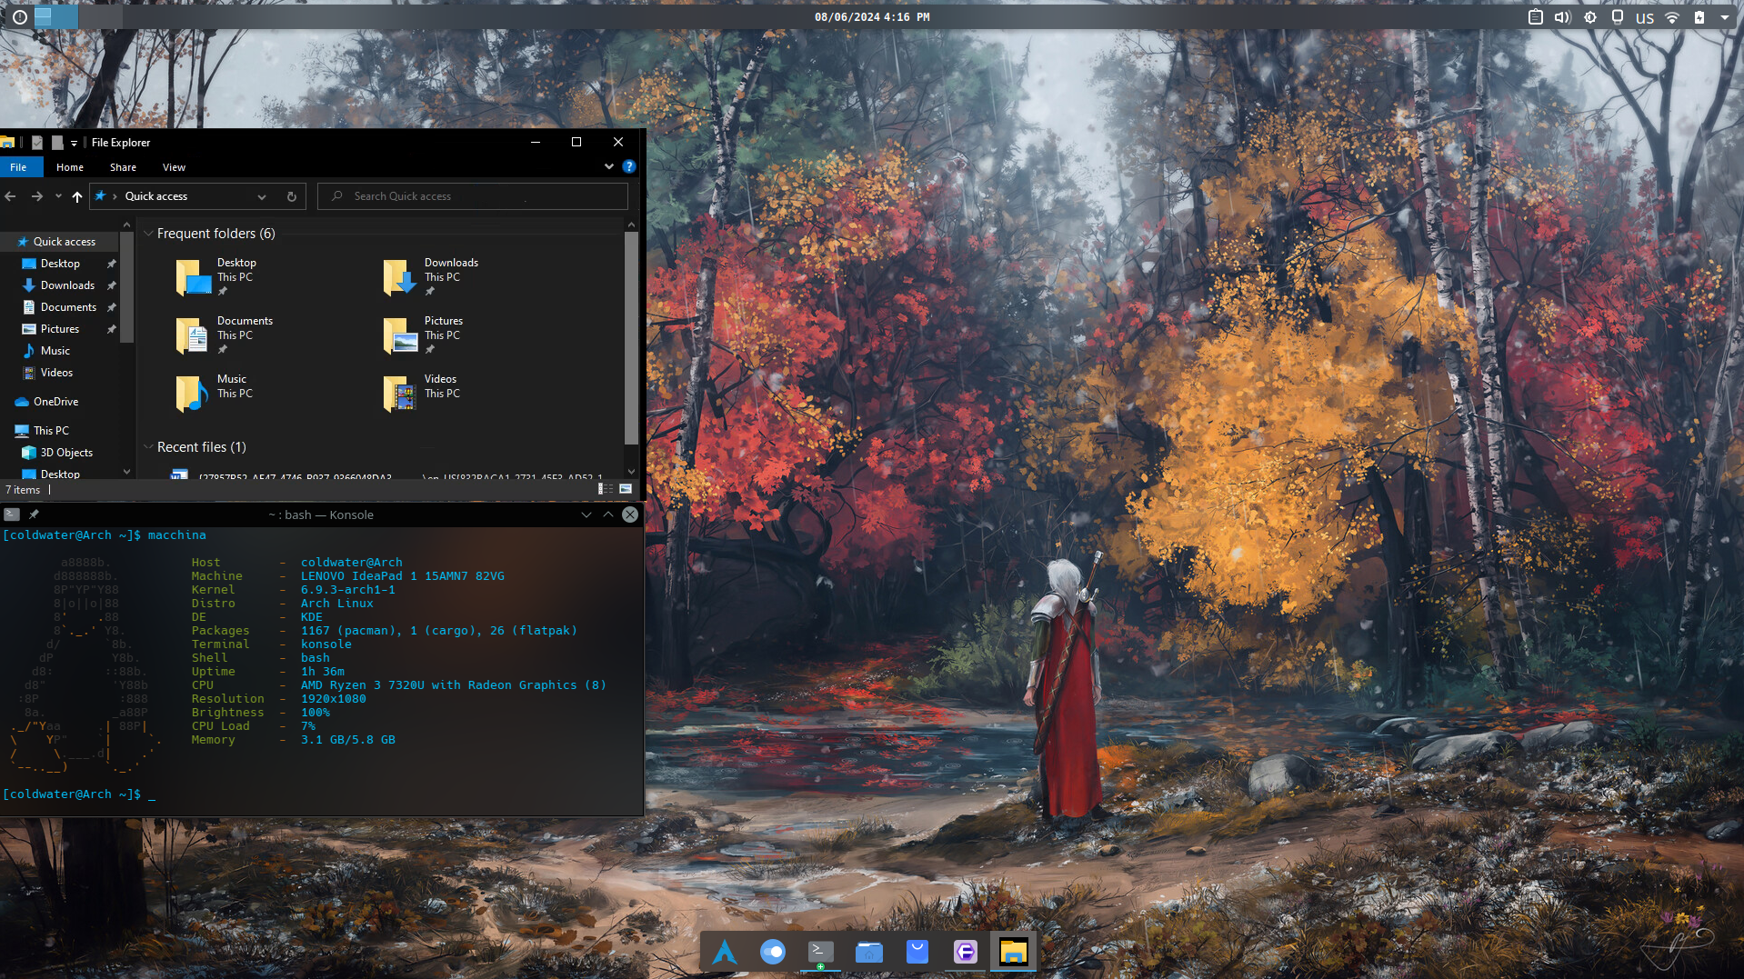Open the Home ribbon tab
Screen dimensions: 1744x979
coord(70,167)
